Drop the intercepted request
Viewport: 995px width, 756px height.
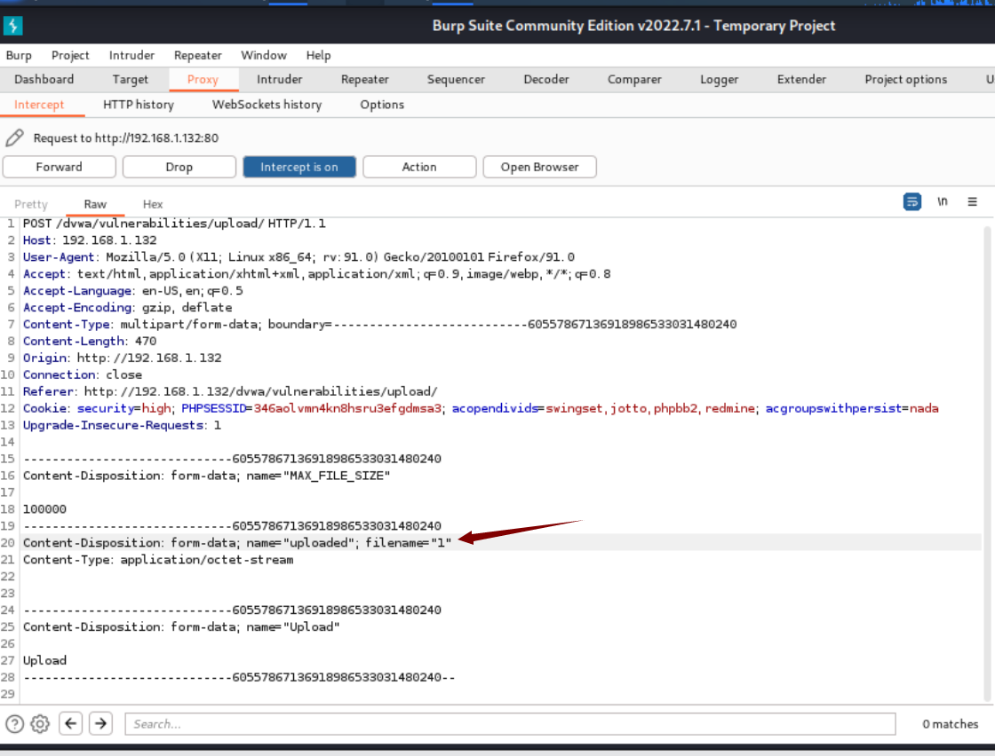click(x=179, y=167)
